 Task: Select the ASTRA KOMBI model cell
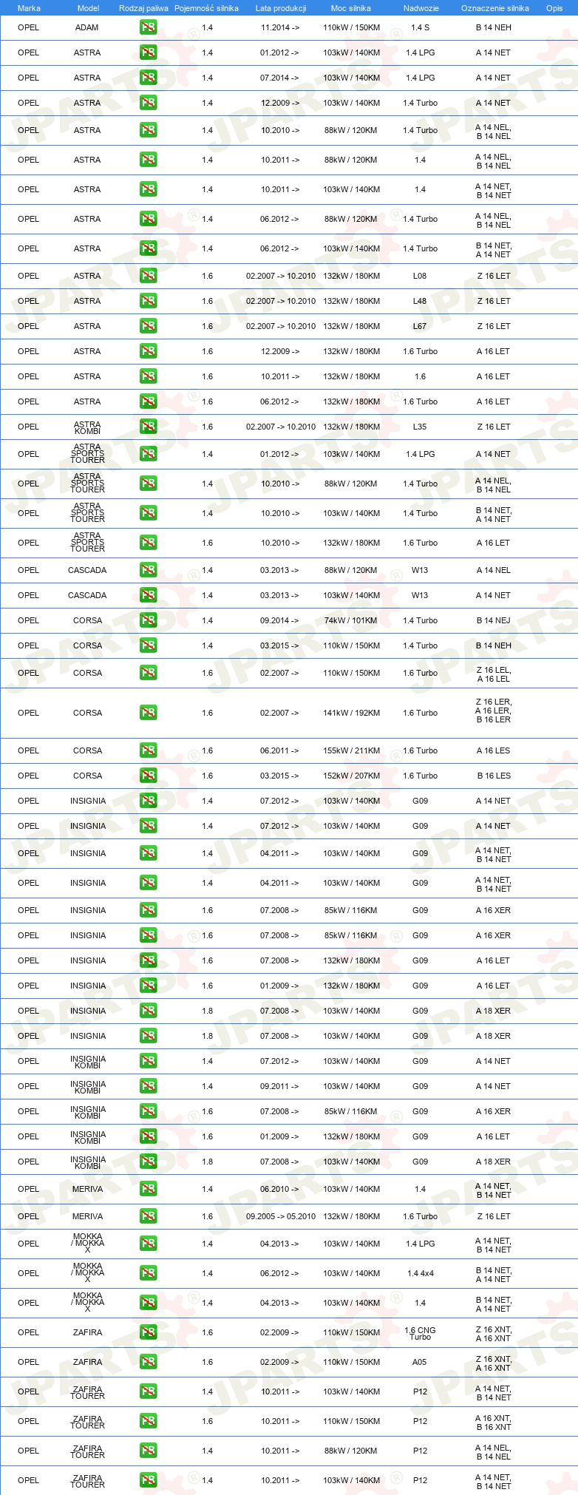87,427
